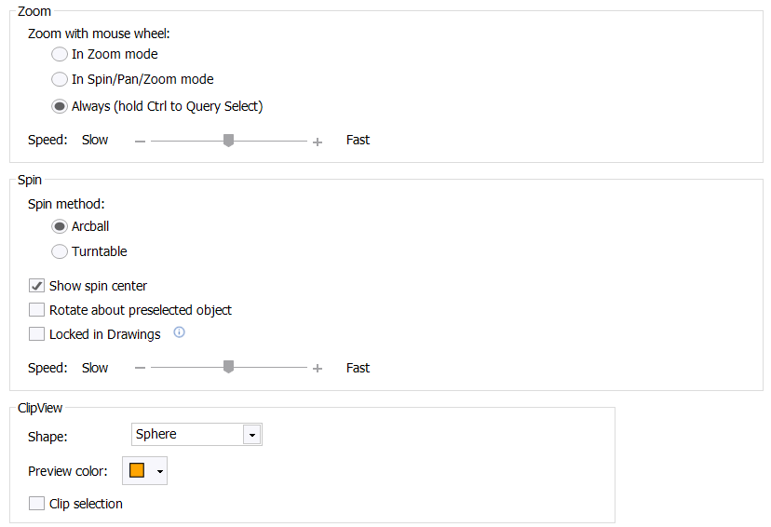This screenshot has height=527, width=771.
Task: Expand the Preview color dropdown arrow
Action: pos(160,471)
